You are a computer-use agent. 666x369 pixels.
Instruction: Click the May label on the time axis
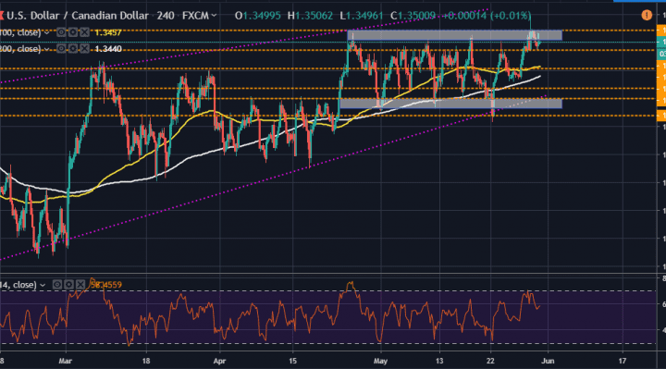pos(380,361)
